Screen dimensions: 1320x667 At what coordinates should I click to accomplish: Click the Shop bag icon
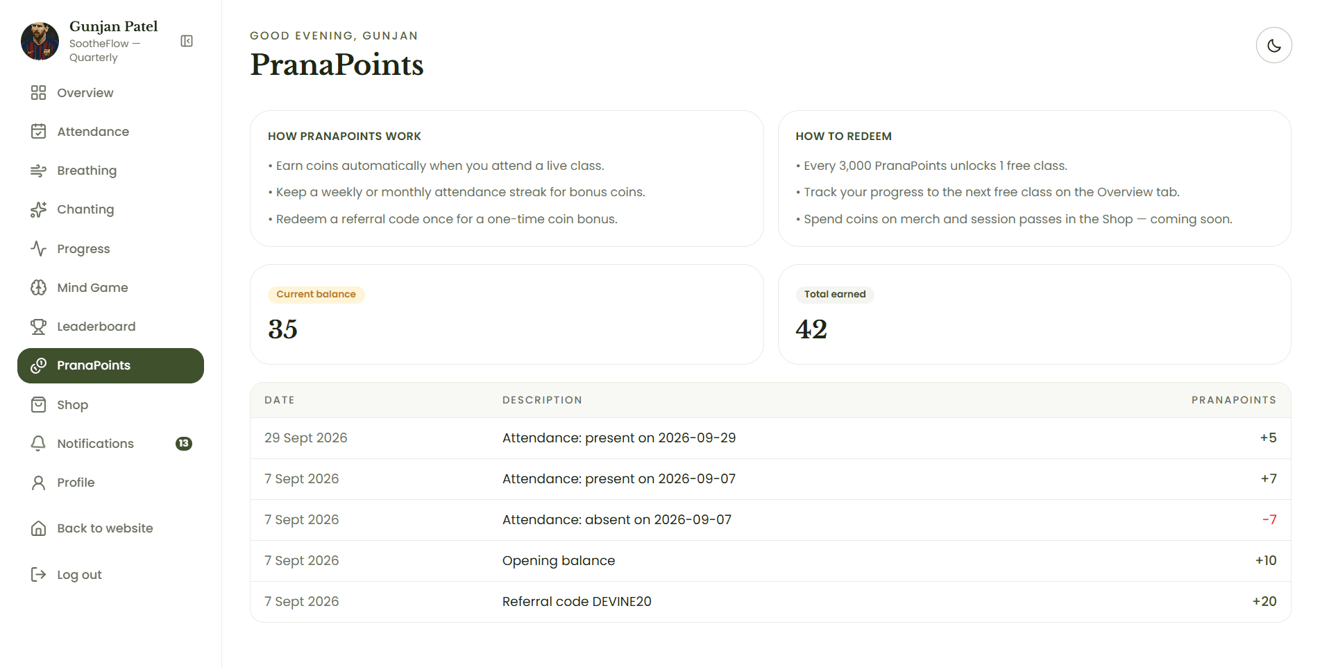pos(38,405)
